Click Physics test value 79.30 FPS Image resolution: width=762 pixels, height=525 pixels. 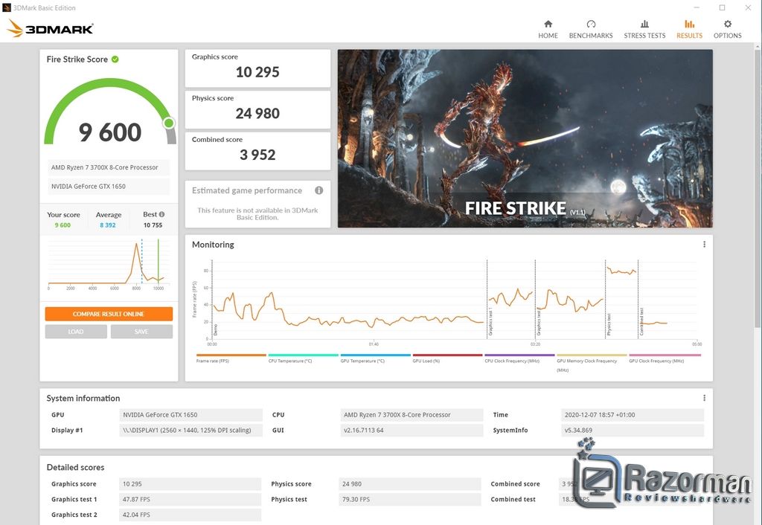[x=410, y=499]
